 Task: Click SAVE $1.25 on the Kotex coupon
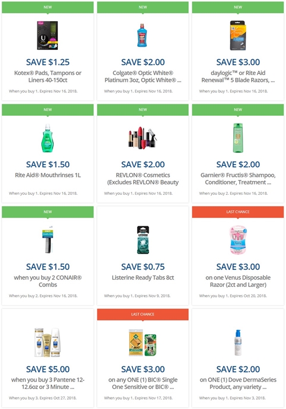(47, 62)
